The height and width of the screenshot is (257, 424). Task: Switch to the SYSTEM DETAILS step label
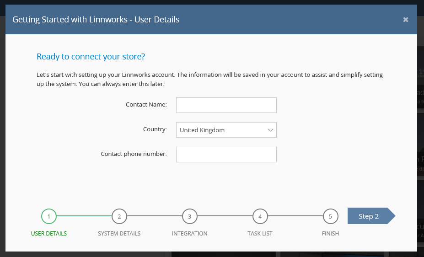point(119,234)
